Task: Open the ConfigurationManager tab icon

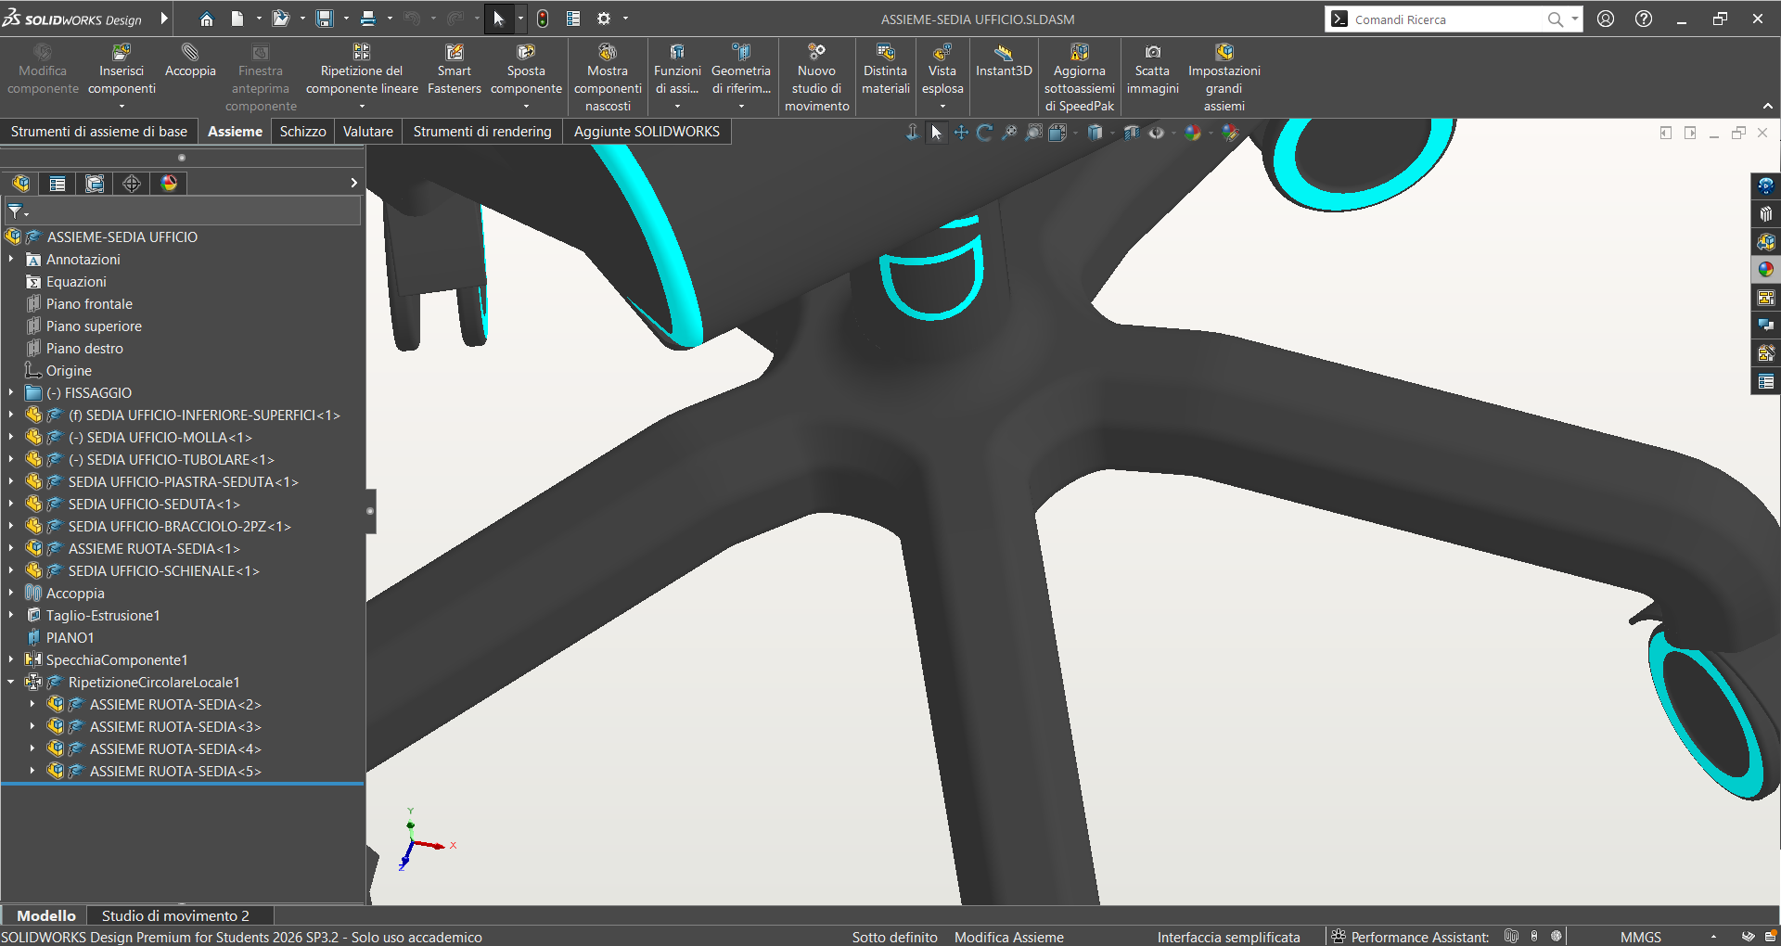Action: (94, 184)
